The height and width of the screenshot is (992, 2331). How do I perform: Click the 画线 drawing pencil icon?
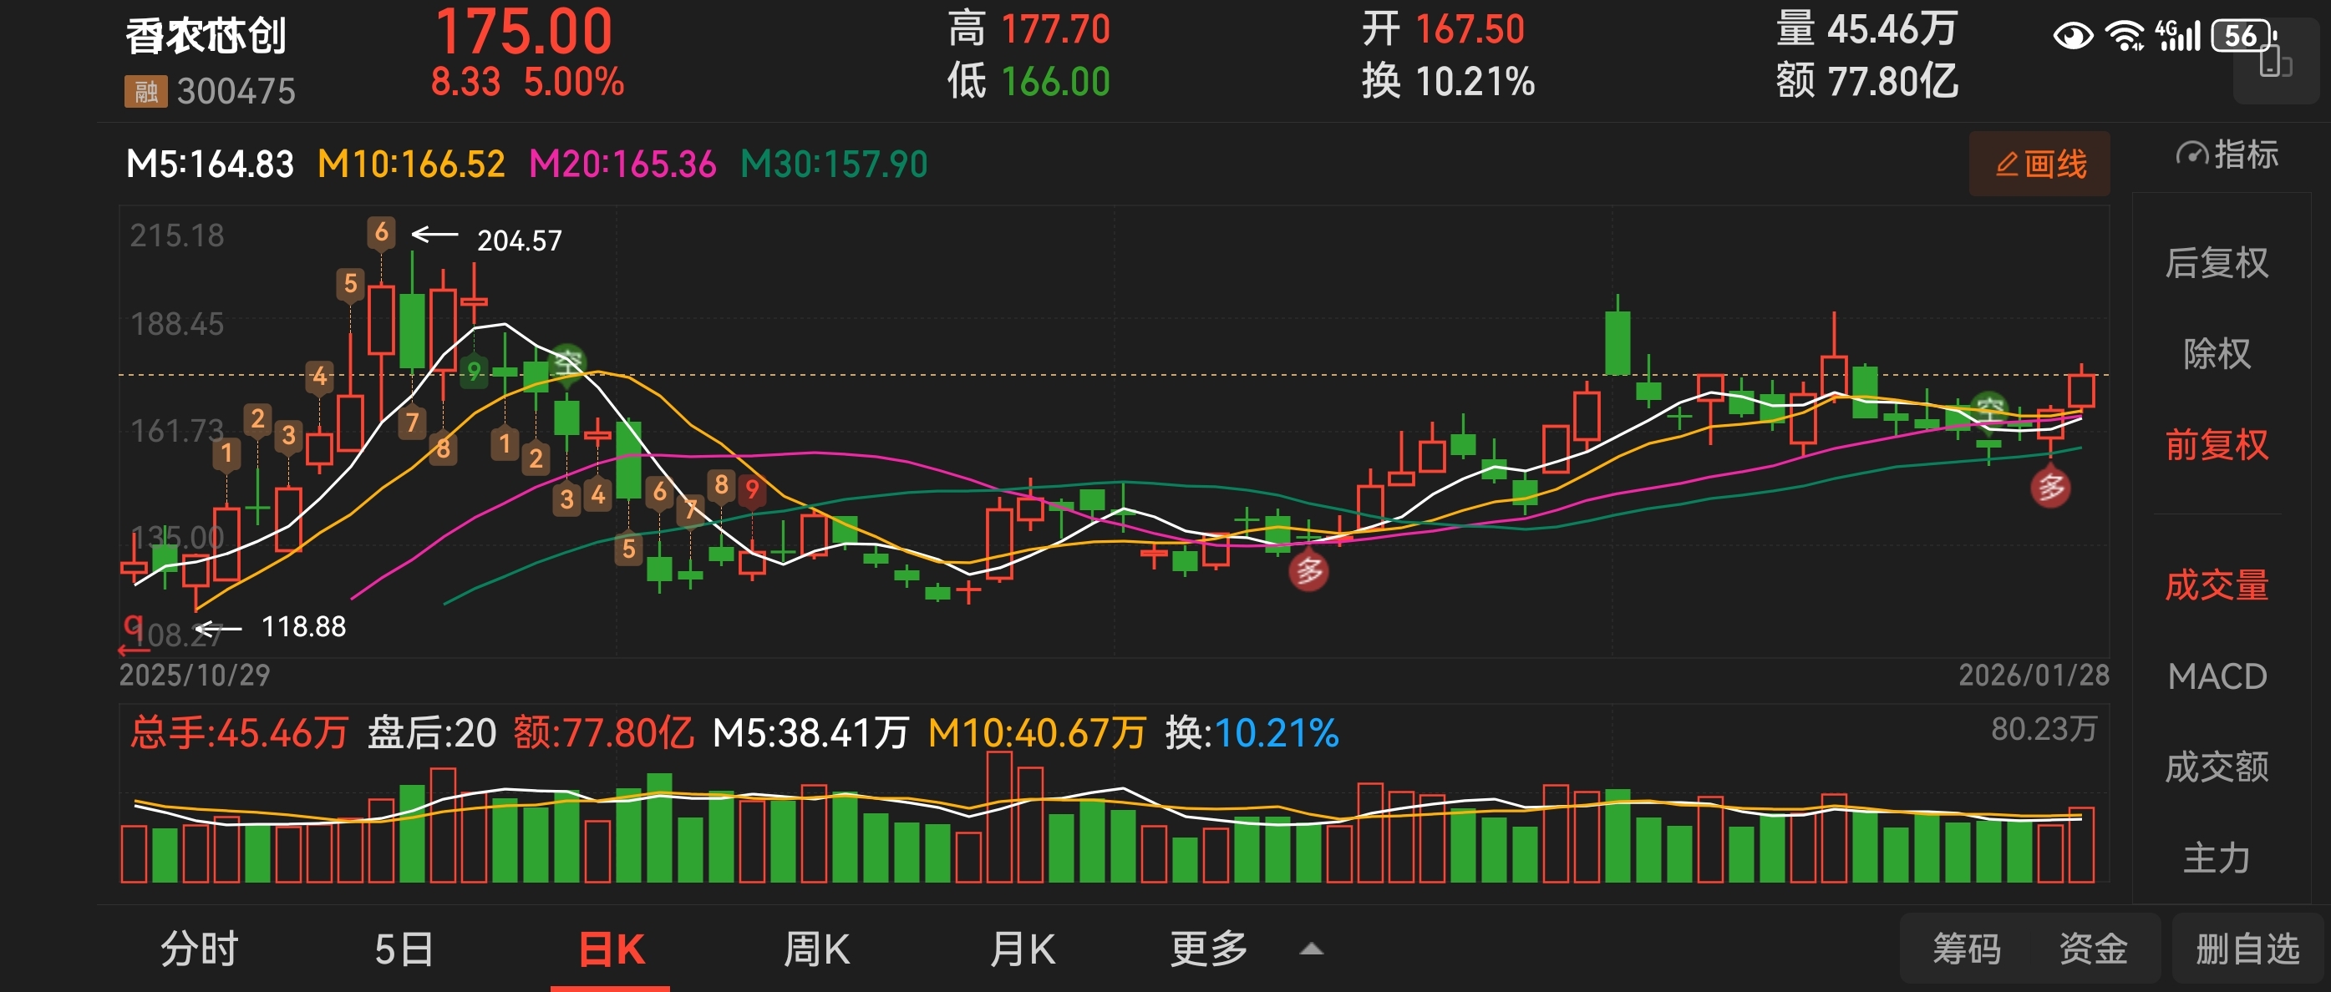point(2007,164)
